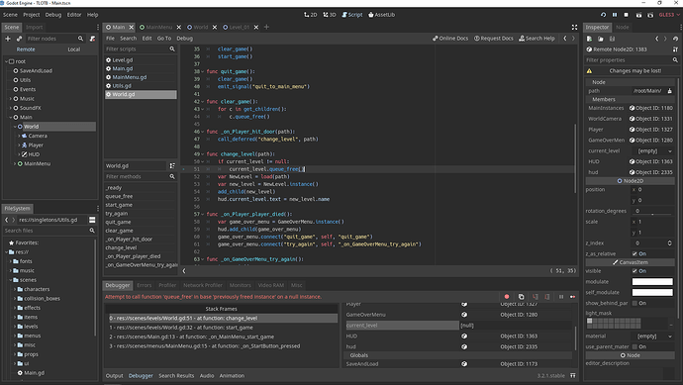Disable the visible On checkbox
683x385 pixels.
point(634,271)
